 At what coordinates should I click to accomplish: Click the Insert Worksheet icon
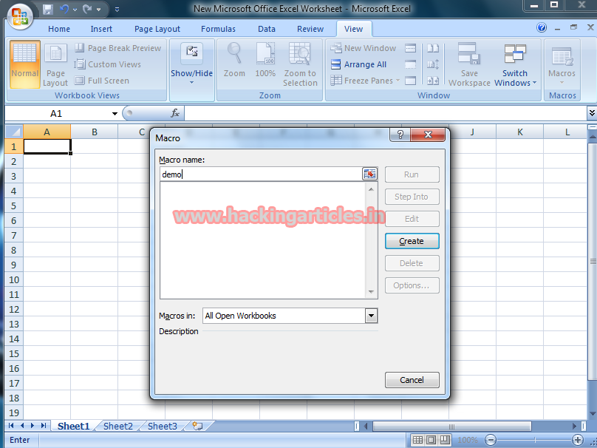(x=197, y=426)
